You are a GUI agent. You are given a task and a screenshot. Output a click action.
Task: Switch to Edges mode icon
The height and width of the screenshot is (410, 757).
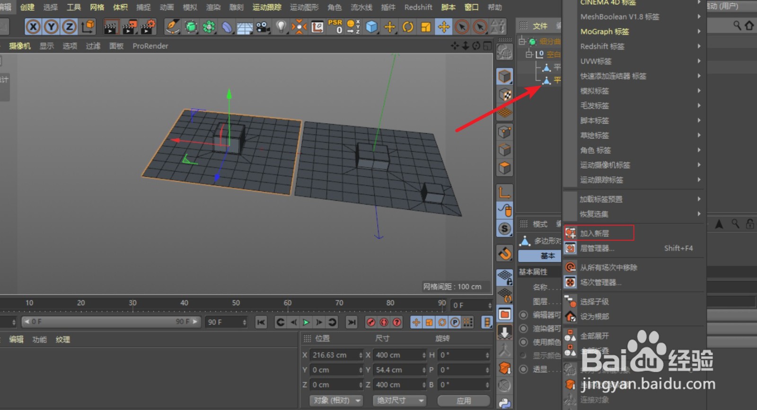(x=505, y=150)
